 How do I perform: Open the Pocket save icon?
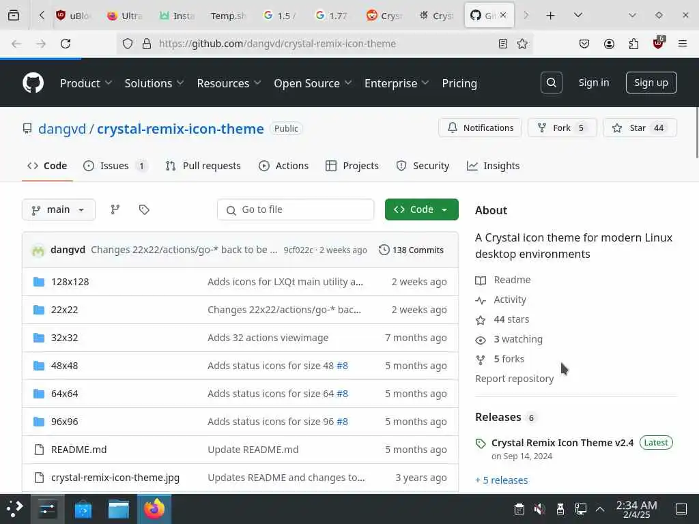click(x=584, y=44)
